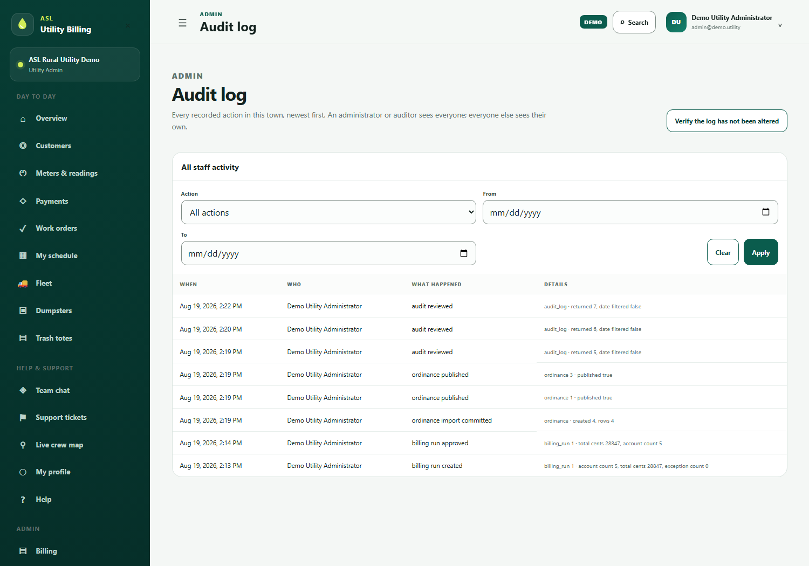Screen dimensions: 809x566
Task: Click the Overview home icon
Action: coord(23,119)
